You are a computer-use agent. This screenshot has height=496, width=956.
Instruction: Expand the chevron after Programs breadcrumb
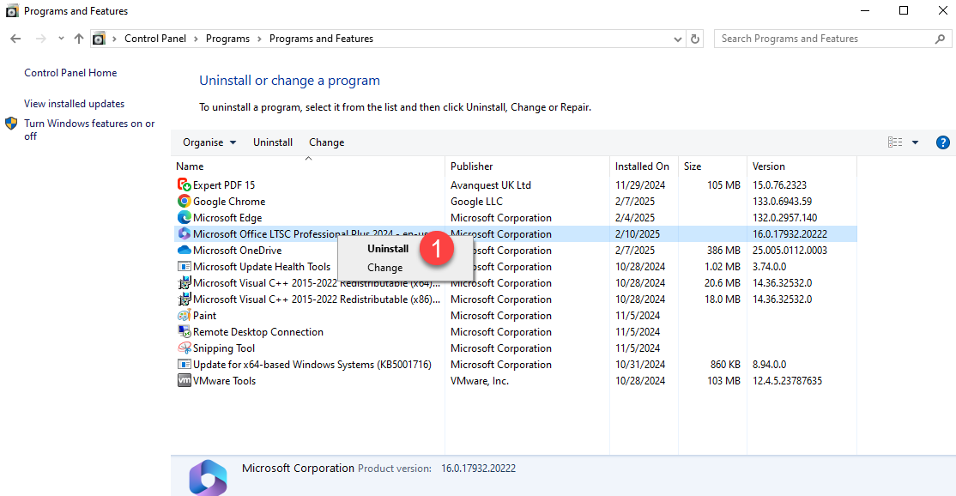coord(259,39)
